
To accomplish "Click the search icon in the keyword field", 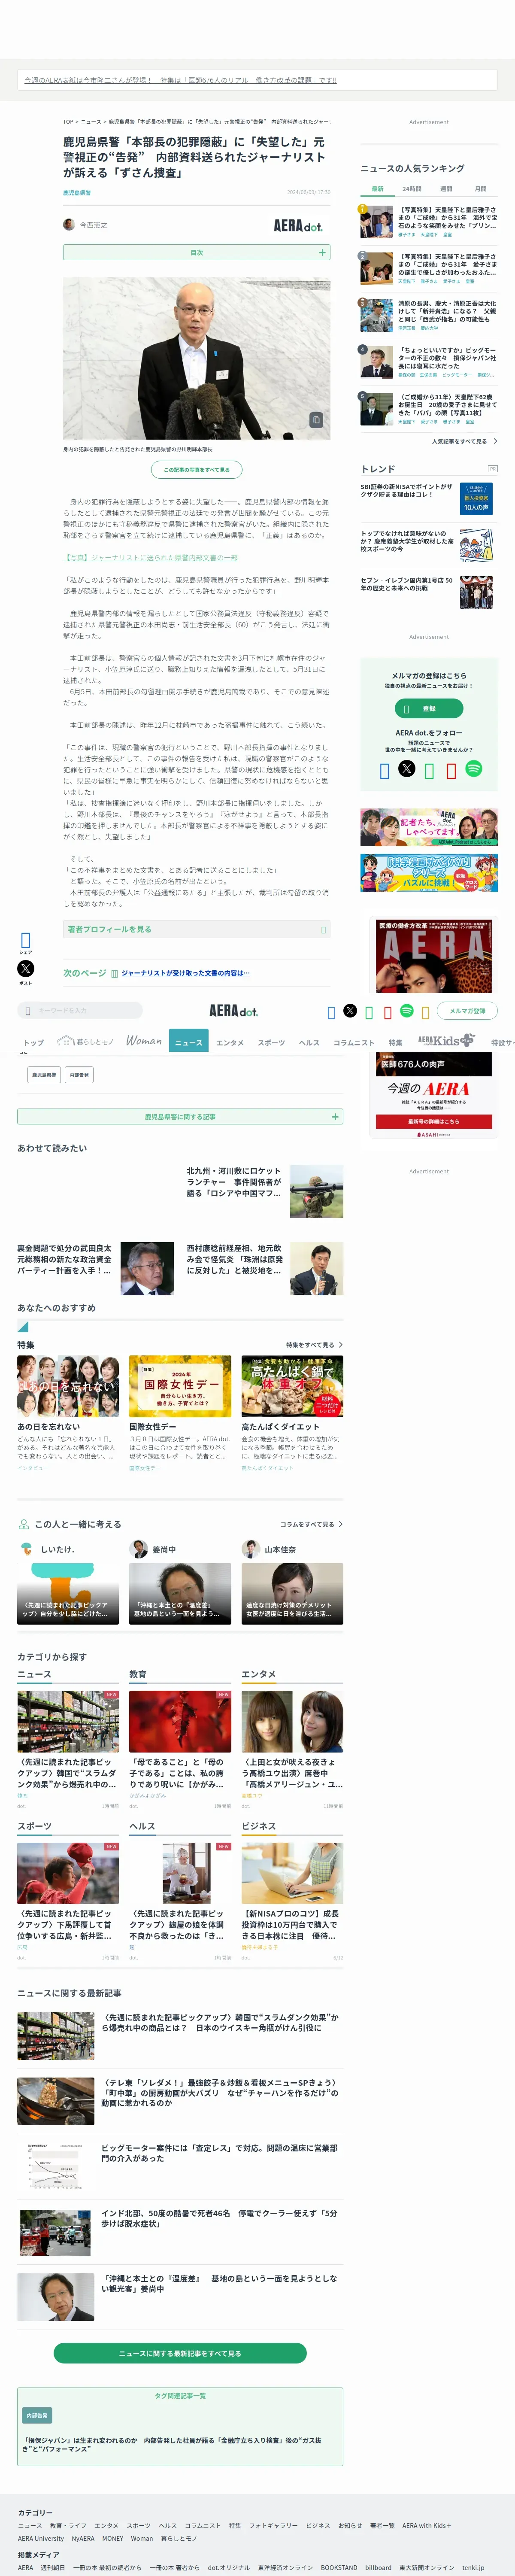I will click(28, 1011).
